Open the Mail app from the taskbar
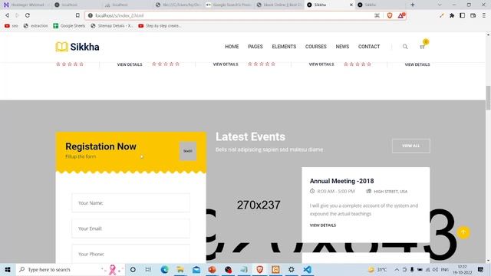 point(196,269)
